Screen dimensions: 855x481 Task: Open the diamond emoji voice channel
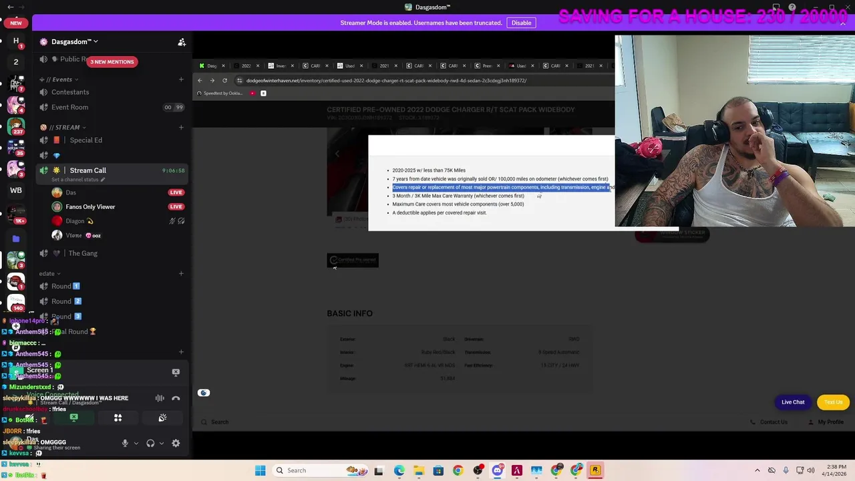(x=57, y=155)
